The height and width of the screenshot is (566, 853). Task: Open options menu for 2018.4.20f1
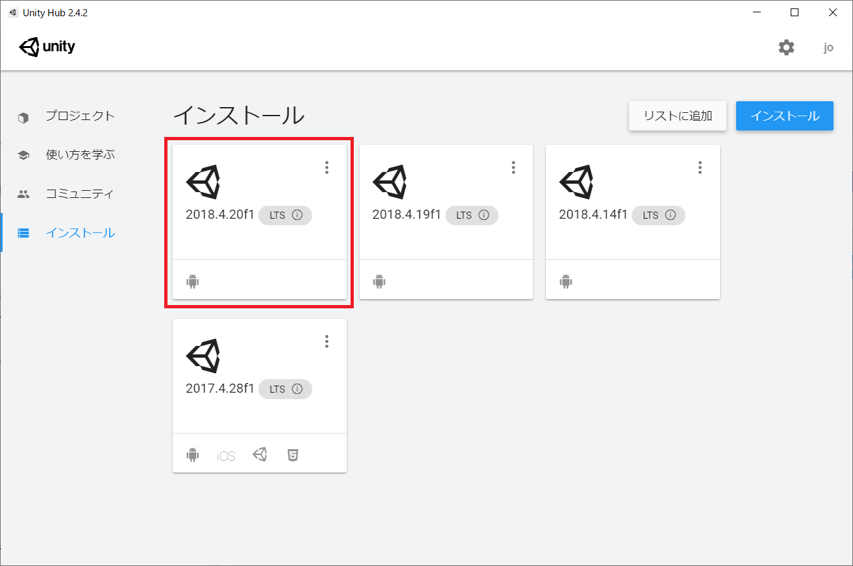pos(327,167)
